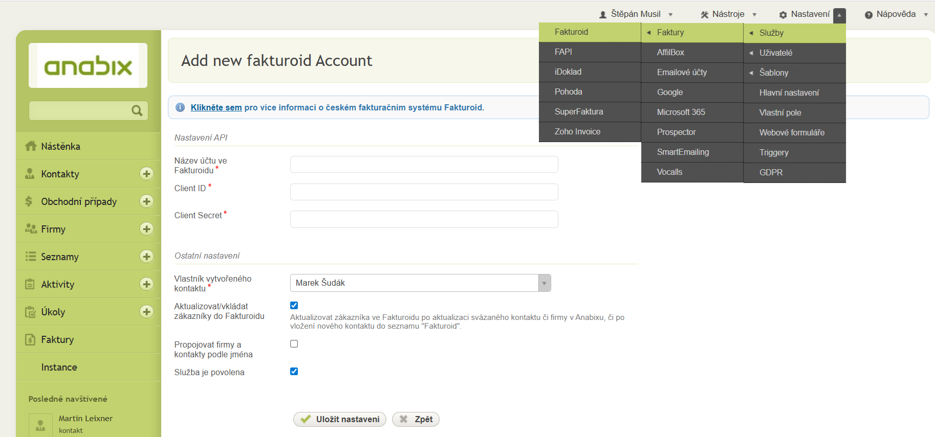Click Uložit nastavení button

(340, 419)
